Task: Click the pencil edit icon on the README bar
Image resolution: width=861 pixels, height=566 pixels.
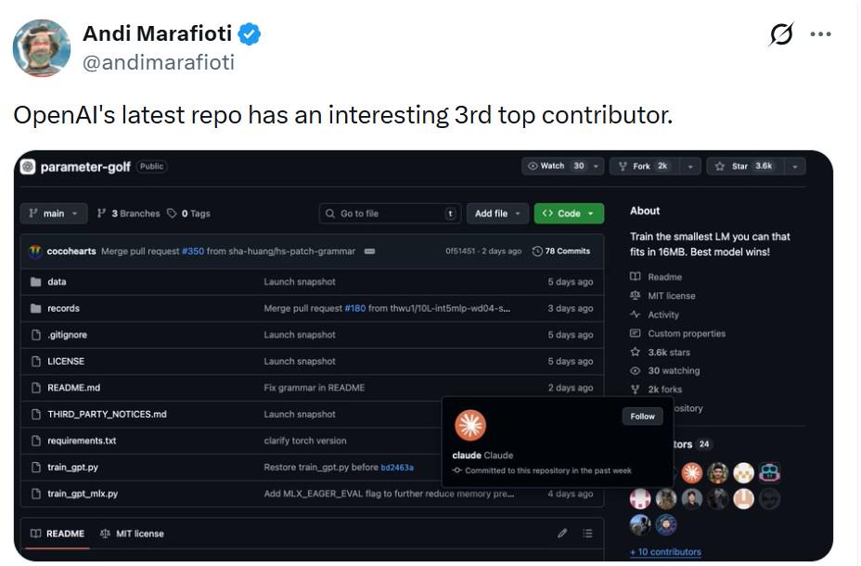Action: click(562, 534)
